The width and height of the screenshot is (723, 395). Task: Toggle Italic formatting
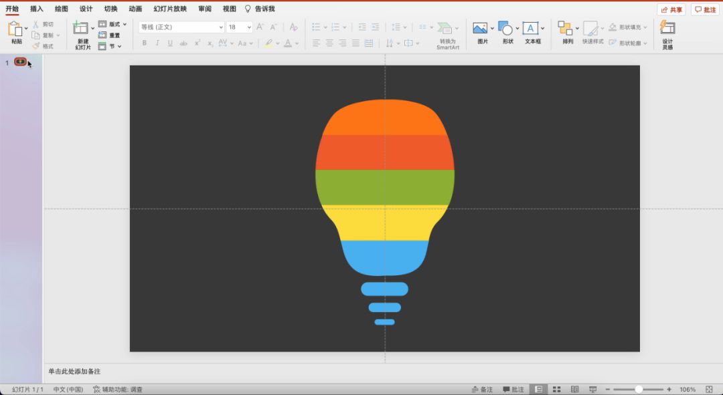(157, 43)
